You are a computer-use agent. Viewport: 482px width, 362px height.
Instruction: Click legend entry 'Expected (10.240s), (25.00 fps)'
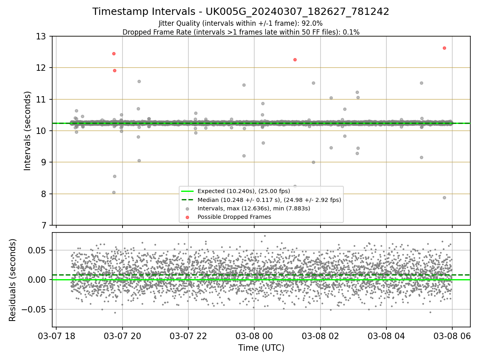244,191
